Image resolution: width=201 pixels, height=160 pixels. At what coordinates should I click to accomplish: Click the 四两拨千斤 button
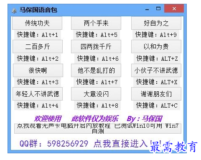click(96, 46)
